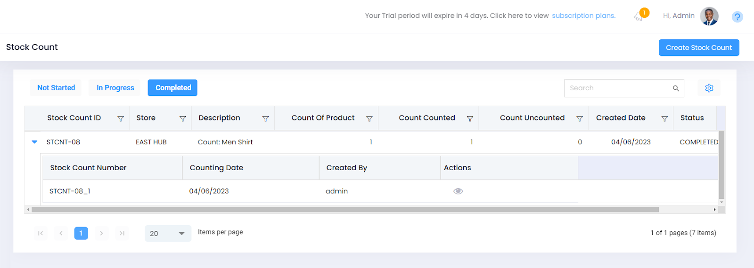
Task: Filter the Count Of Product column
Action: 369,118
